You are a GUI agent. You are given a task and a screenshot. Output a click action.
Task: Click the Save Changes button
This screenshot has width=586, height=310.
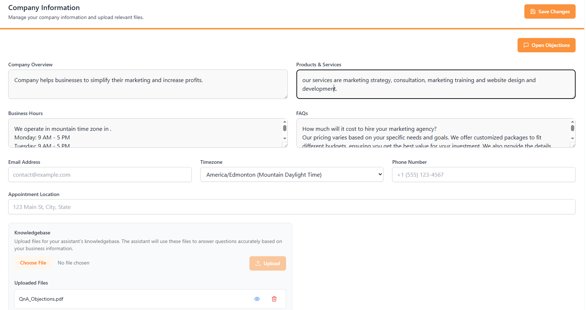[x=549, y=11]
